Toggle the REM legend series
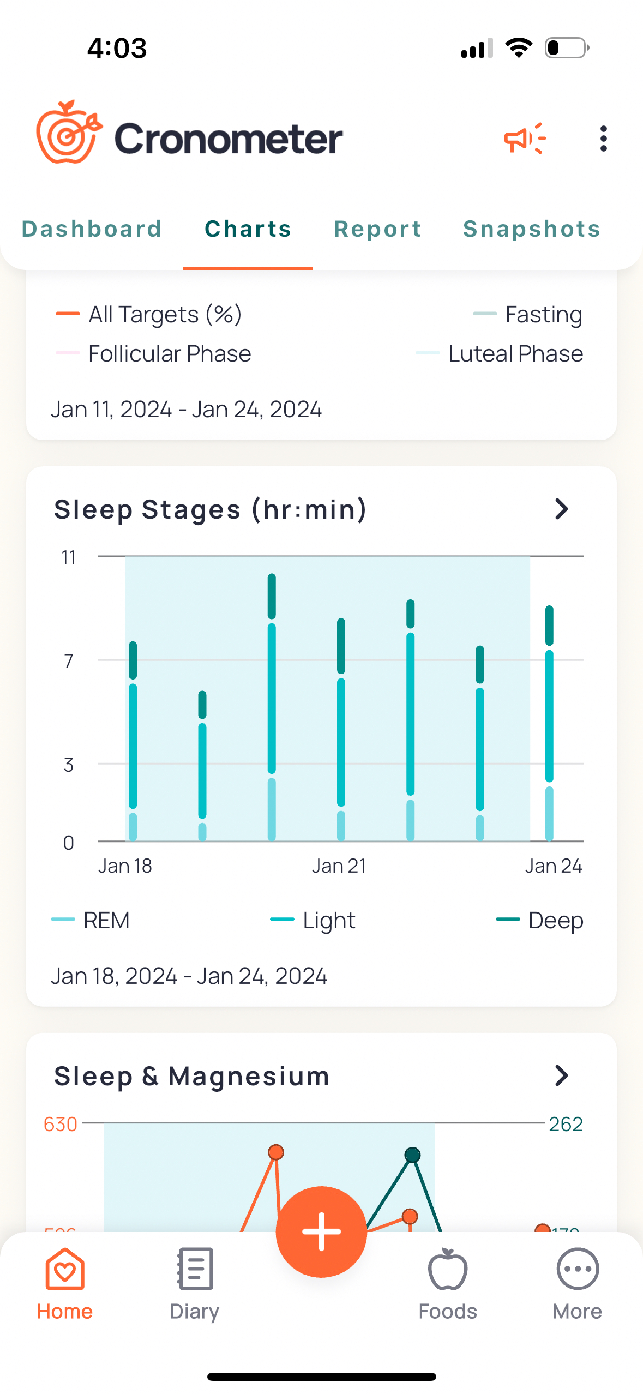The image size is (643, 1394). tap(91, 920)
